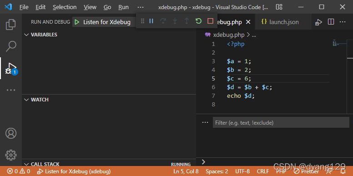This screenshot has width=353, height=176.
Task: Open the Manage gear icon
Action: [x=11, y=155]
